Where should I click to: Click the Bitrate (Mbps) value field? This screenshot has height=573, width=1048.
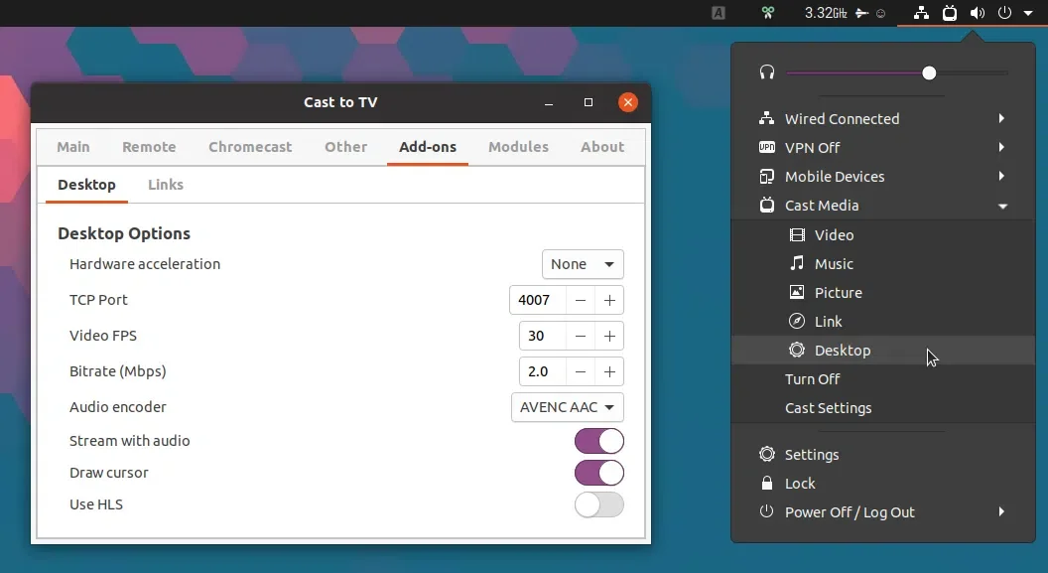click(x=542, y=371)
